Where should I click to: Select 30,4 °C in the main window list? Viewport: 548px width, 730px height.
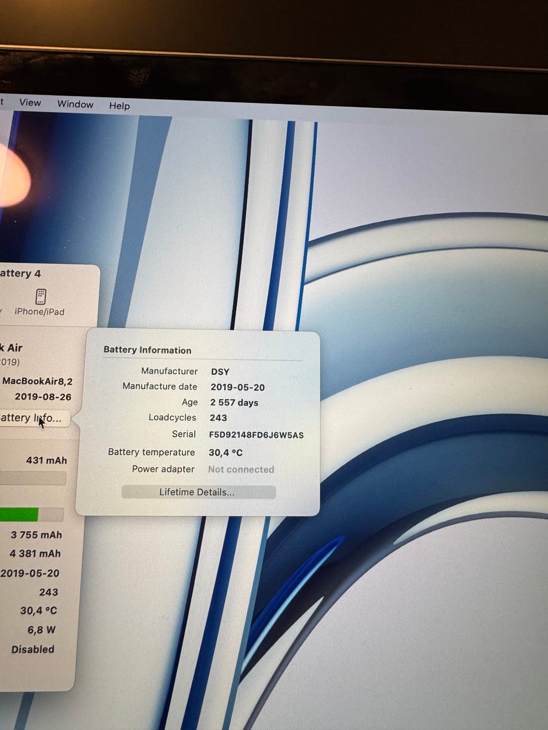click(38, 611)
